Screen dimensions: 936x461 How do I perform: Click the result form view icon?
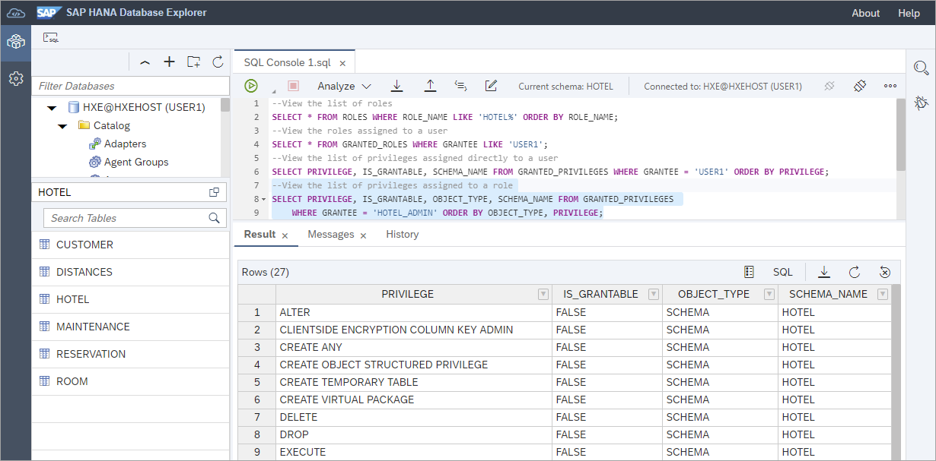749,272
